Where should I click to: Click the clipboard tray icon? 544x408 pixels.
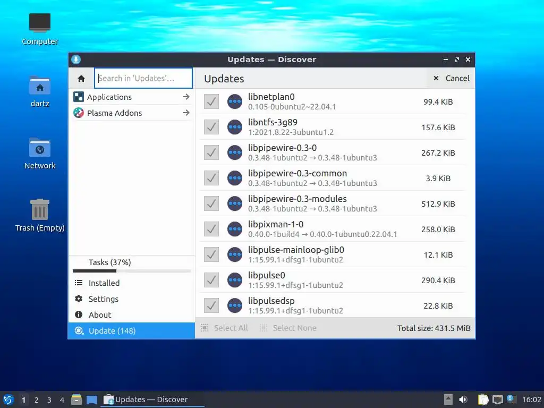[x=483, y=399]
